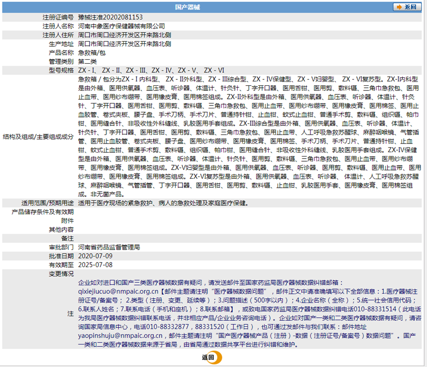Click the 注册人名称 label
The width and height of the screenshot is (427, 367).
(x=58, y=26)
